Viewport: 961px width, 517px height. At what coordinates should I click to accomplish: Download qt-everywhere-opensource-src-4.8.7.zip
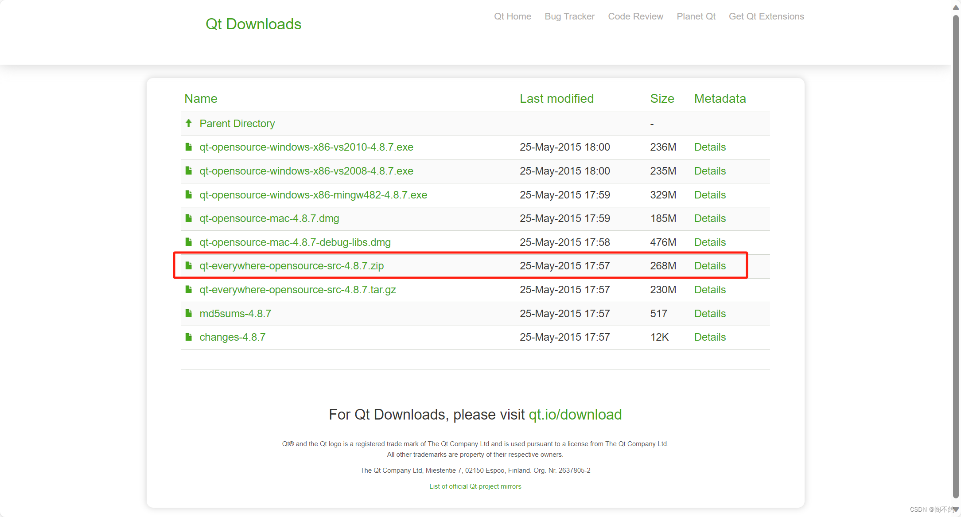(292, 266)
